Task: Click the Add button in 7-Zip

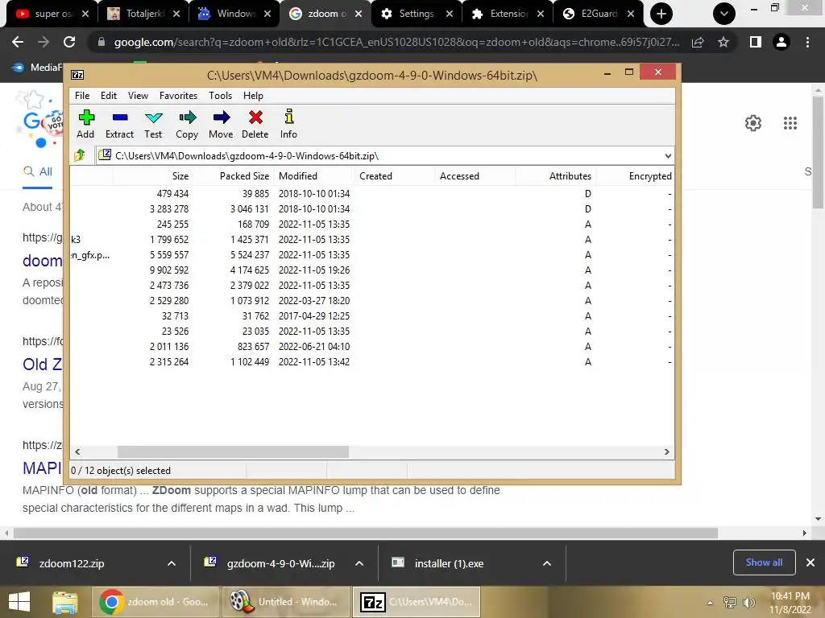Action: 85,124
